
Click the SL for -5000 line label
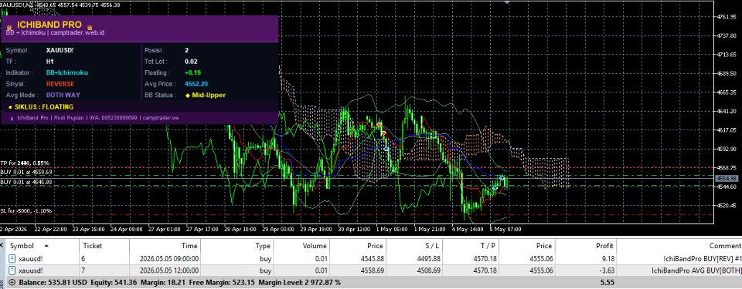coord(26,210)
